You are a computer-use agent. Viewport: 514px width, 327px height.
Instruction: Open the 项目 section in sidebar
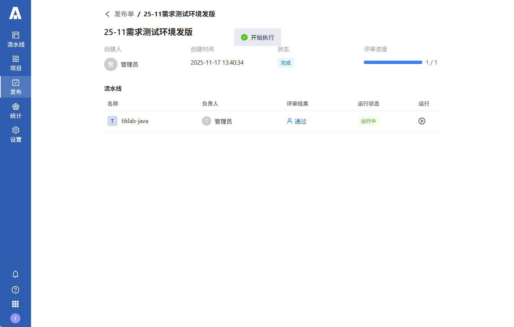coord(15,63)
